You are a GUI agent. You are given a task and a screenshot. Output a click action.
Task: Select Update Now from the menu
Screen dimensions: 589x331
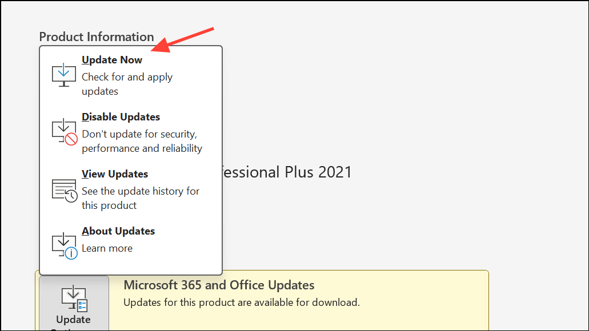[131, 75]
